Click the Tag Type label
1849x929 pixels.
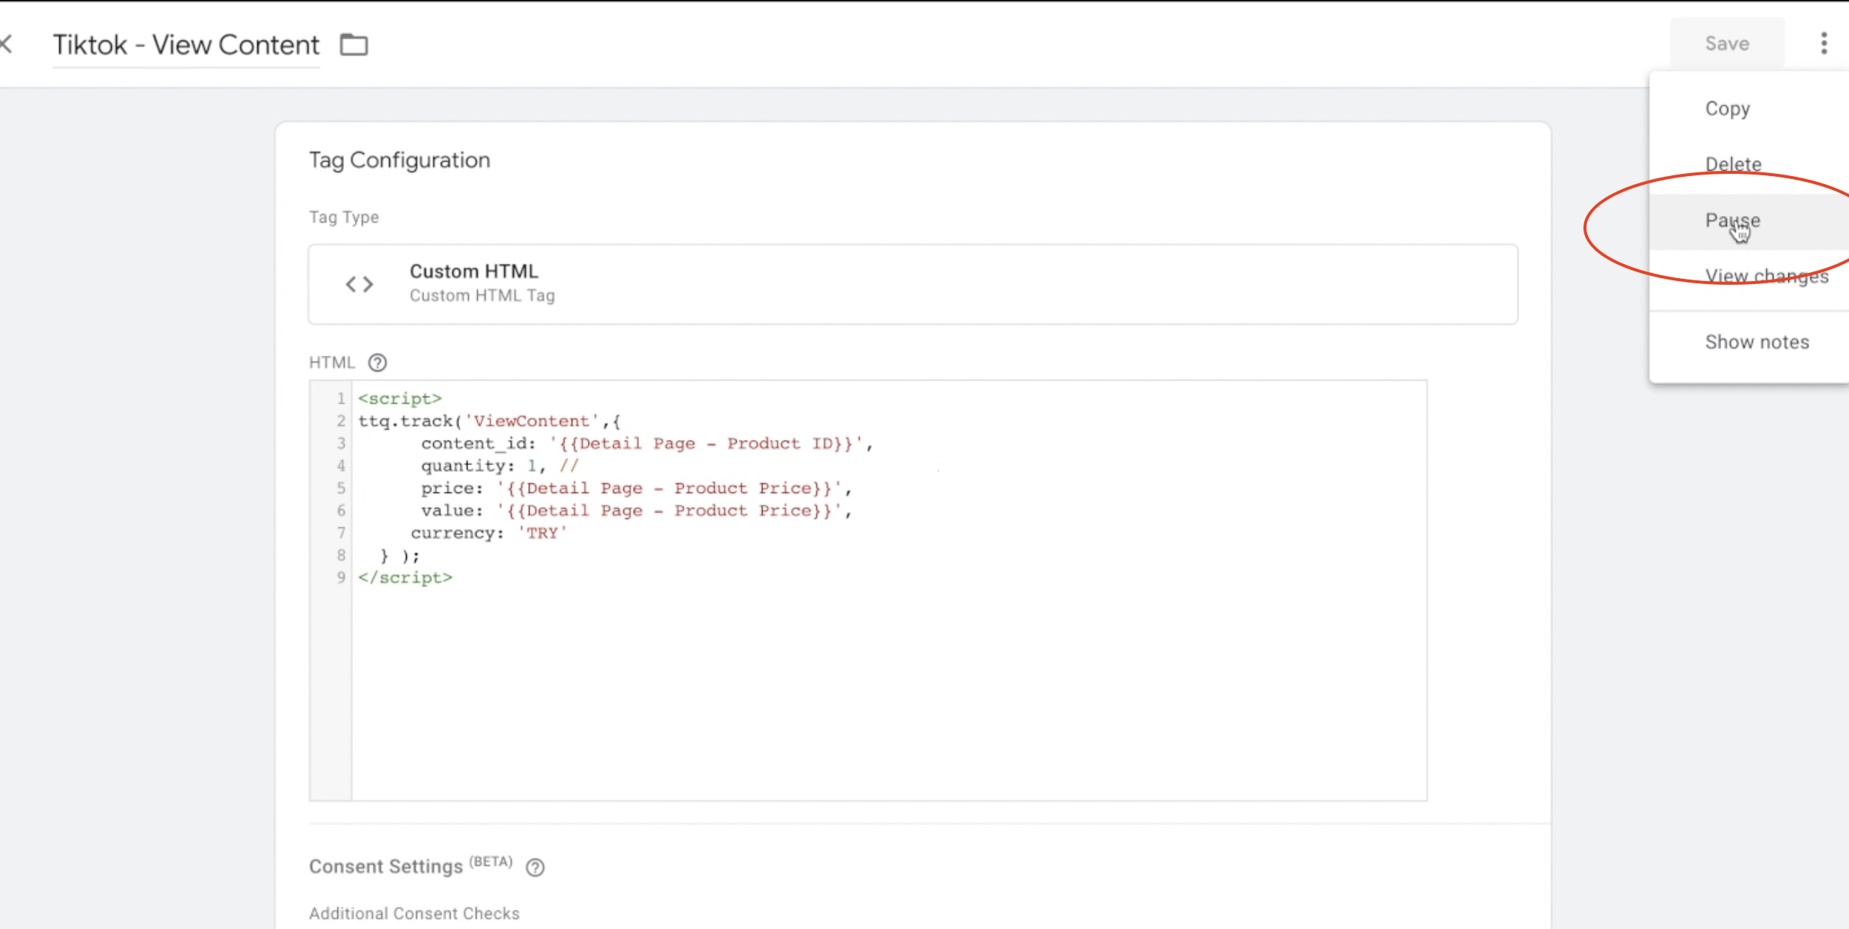(344, 217)
